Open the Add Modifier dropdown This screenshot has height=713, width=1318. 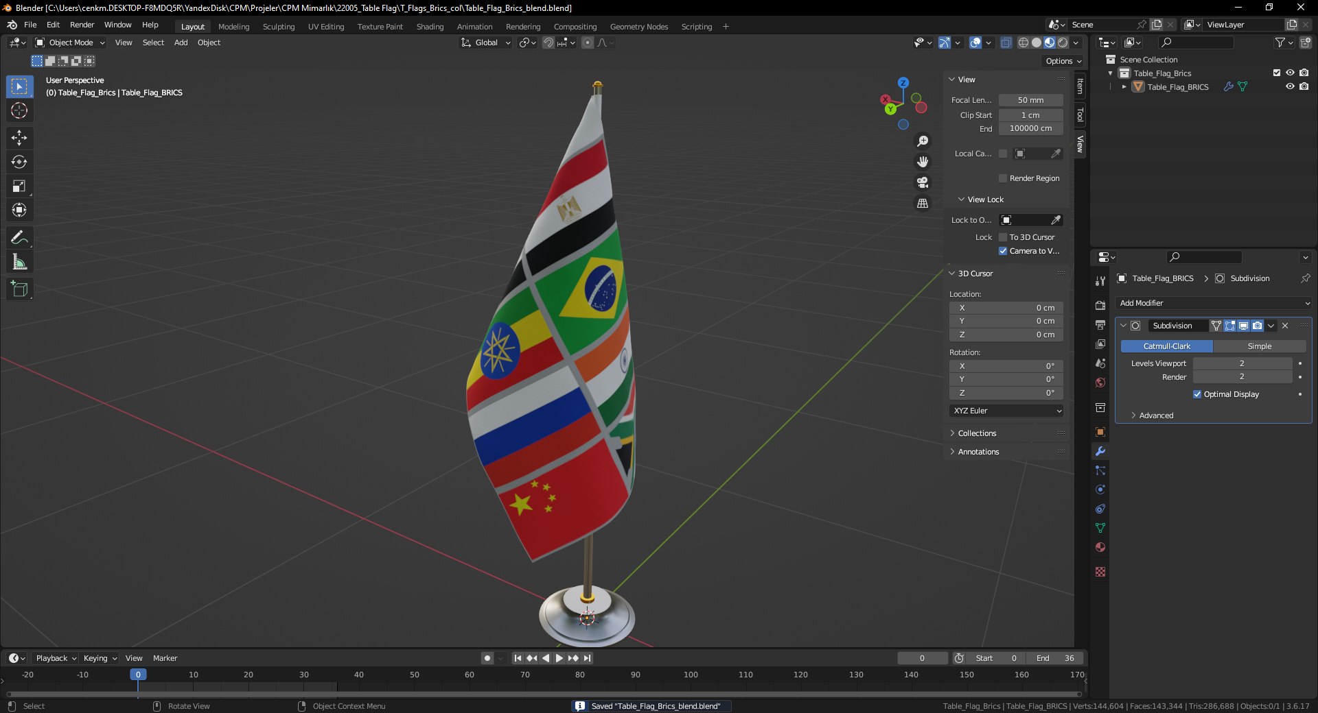click(1213, 303)
